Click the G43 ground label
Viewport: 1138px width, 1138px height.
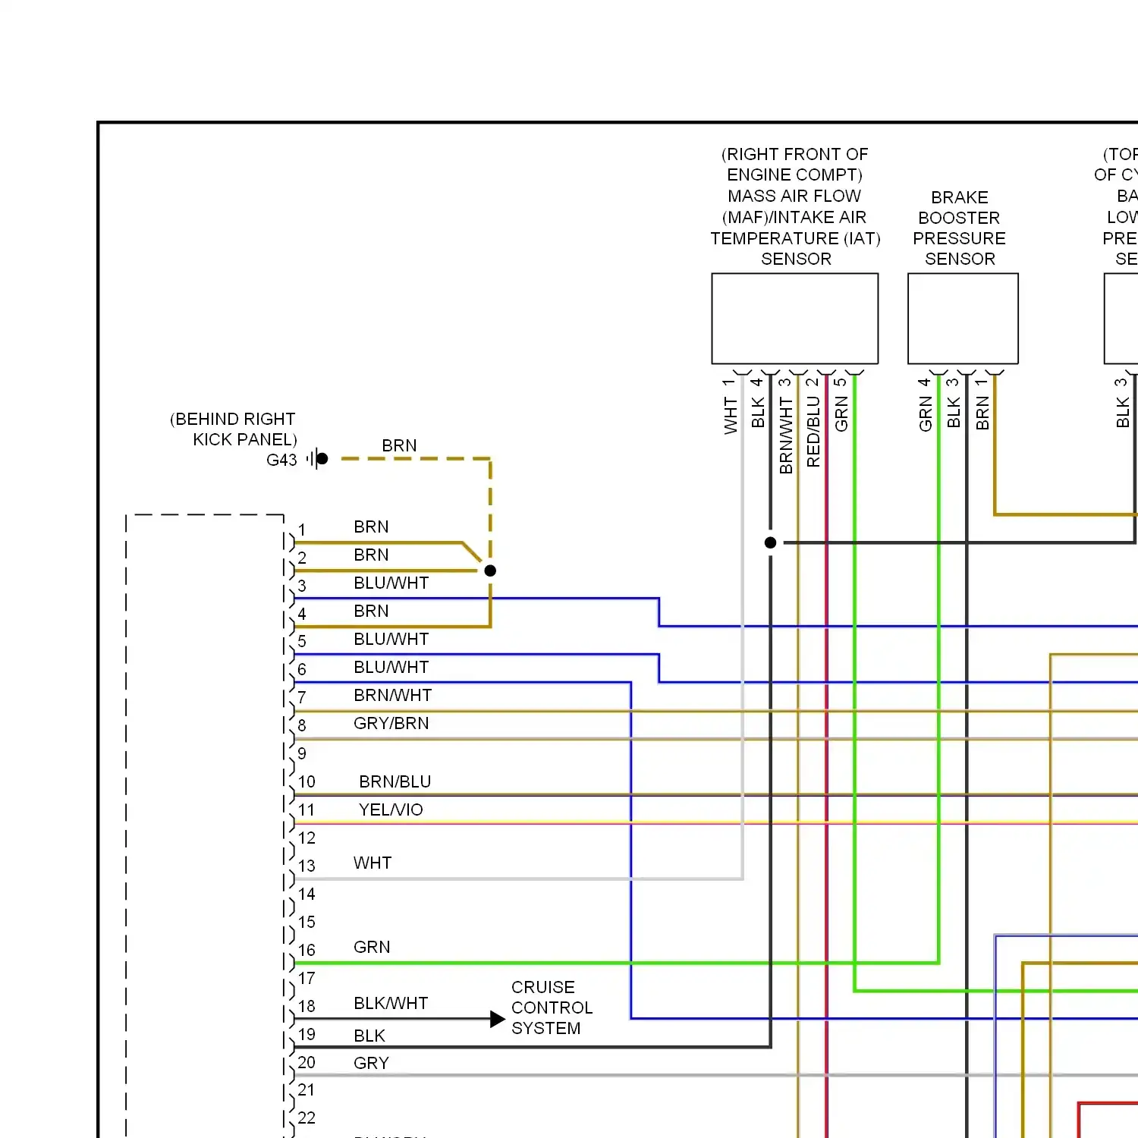tap(281, 460)
